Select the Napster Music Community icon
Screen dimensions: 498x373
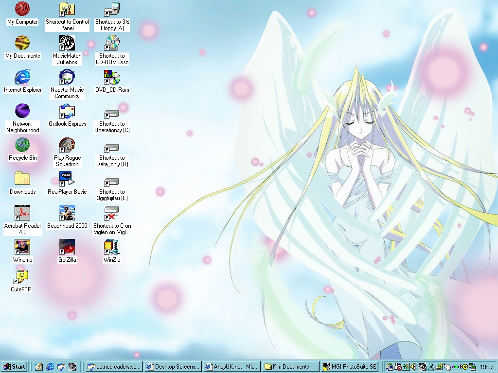(x=67, y=77)
